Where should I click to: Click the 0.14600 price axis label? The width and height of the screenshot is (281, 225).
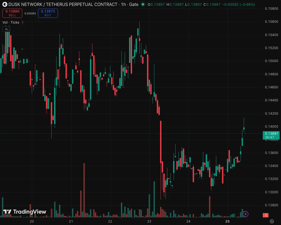coord(271,87)
